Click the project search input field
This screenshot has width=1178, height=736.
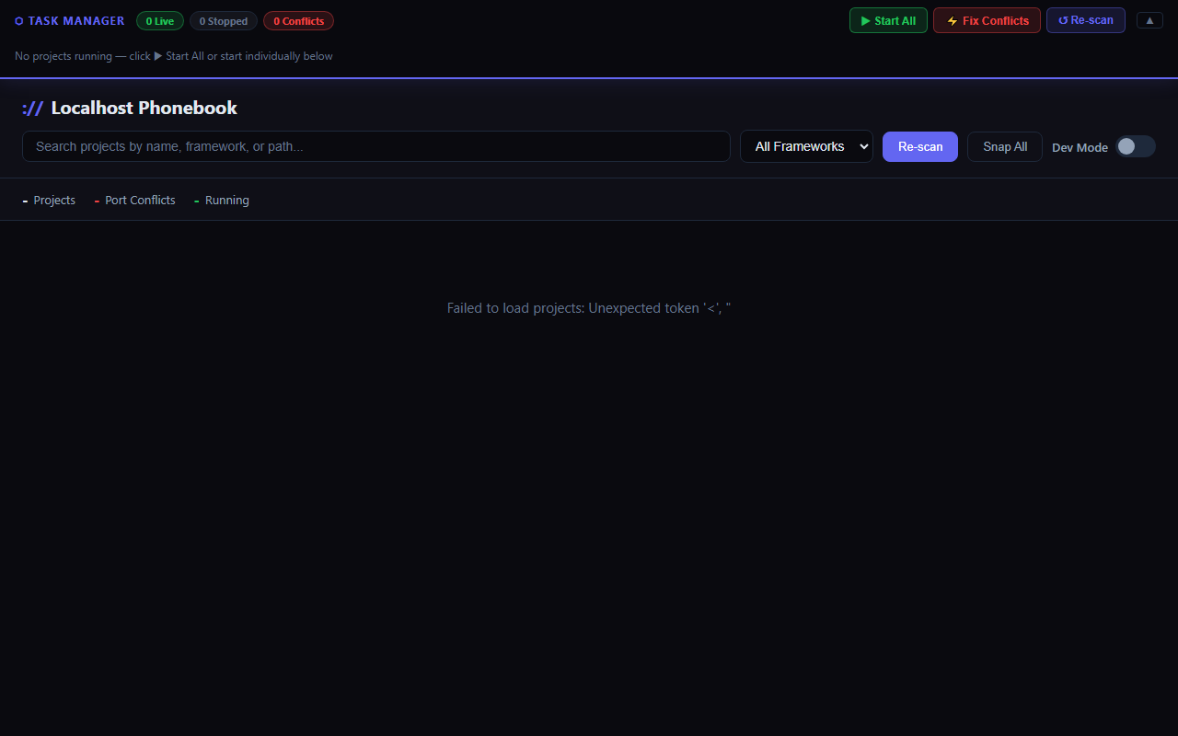tap(376, 146)
